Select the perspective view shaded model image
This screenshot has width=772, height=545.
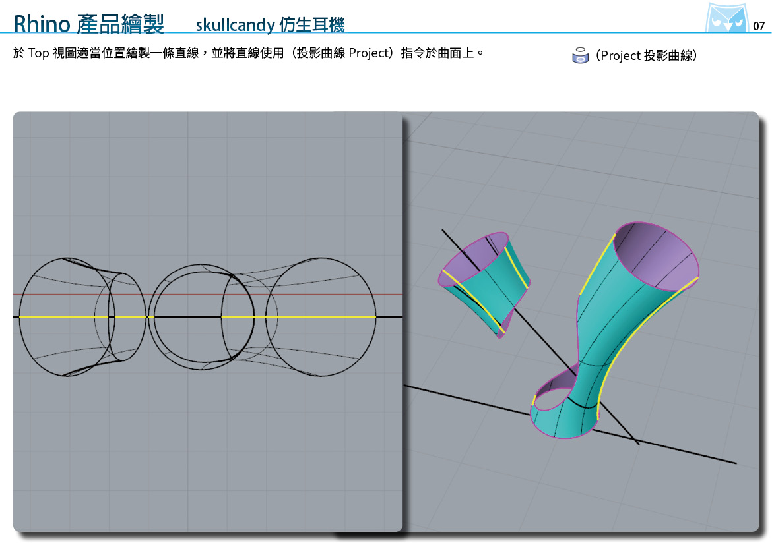[x=581, y=322]
